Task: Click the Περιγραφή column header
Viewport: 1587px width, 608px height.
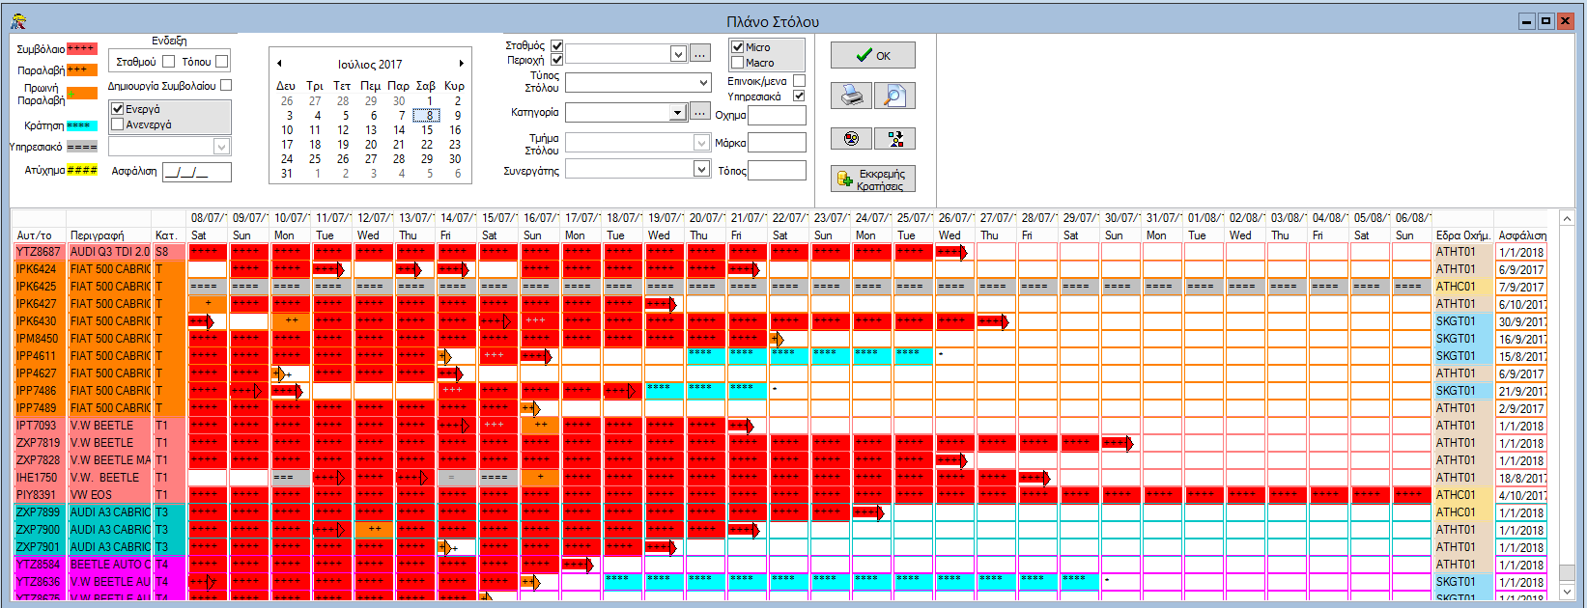Action: 109,235
